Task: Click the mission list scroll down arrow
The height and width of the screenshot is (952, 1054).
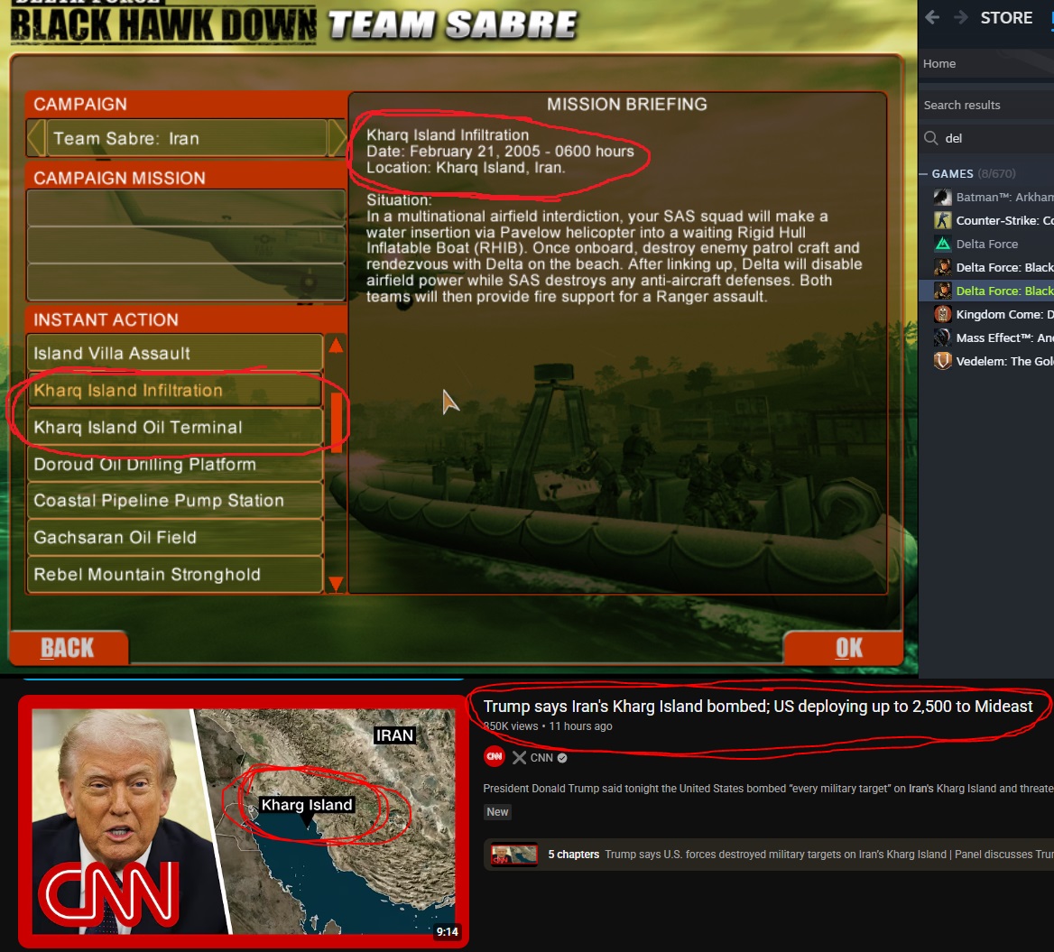Action: pos(336,583)
